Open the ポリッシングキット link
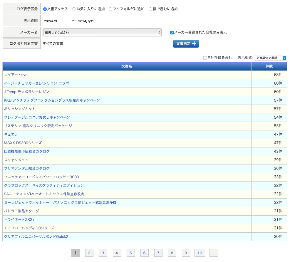This screenshot has height=262, width=290. point(20,109)
